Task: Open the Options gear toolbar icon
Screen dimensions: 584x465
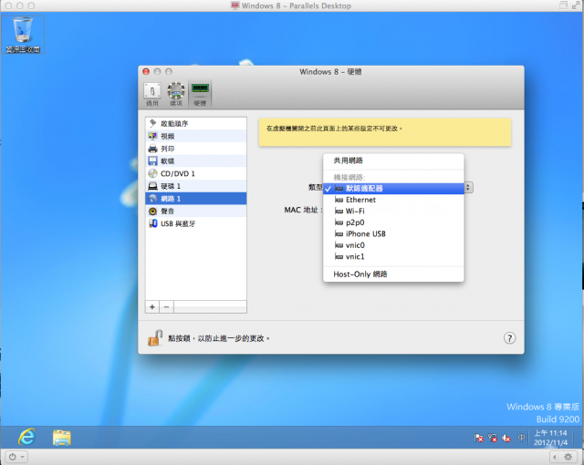Action: point(176,94)
